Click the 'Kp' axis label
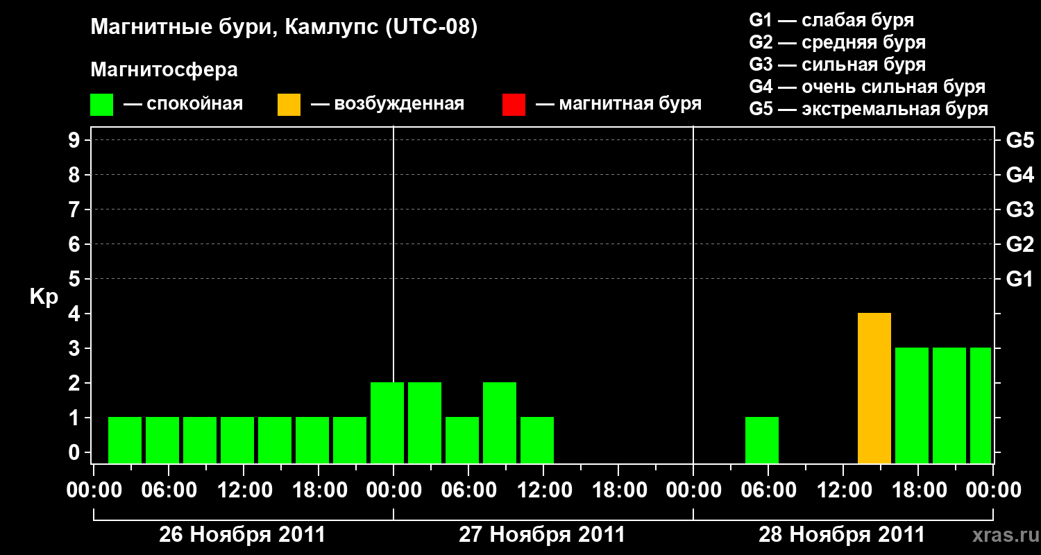This screenshot has height=555, width=1041. coord(44,298)
